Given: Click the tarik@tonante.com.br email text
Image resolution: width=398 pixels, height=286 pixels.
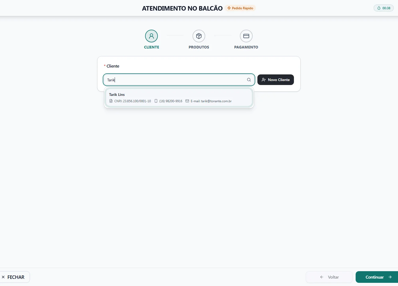Looking at the screenshot, I should coord(216,101).
